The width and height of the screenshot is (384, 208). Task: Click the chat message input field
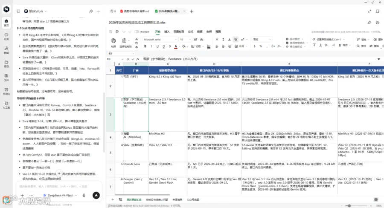point(59,186)
